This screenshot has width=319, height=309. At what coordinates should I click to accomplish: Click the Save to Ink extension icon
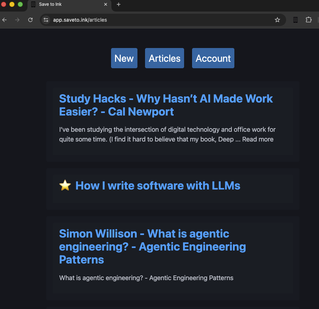295,20
